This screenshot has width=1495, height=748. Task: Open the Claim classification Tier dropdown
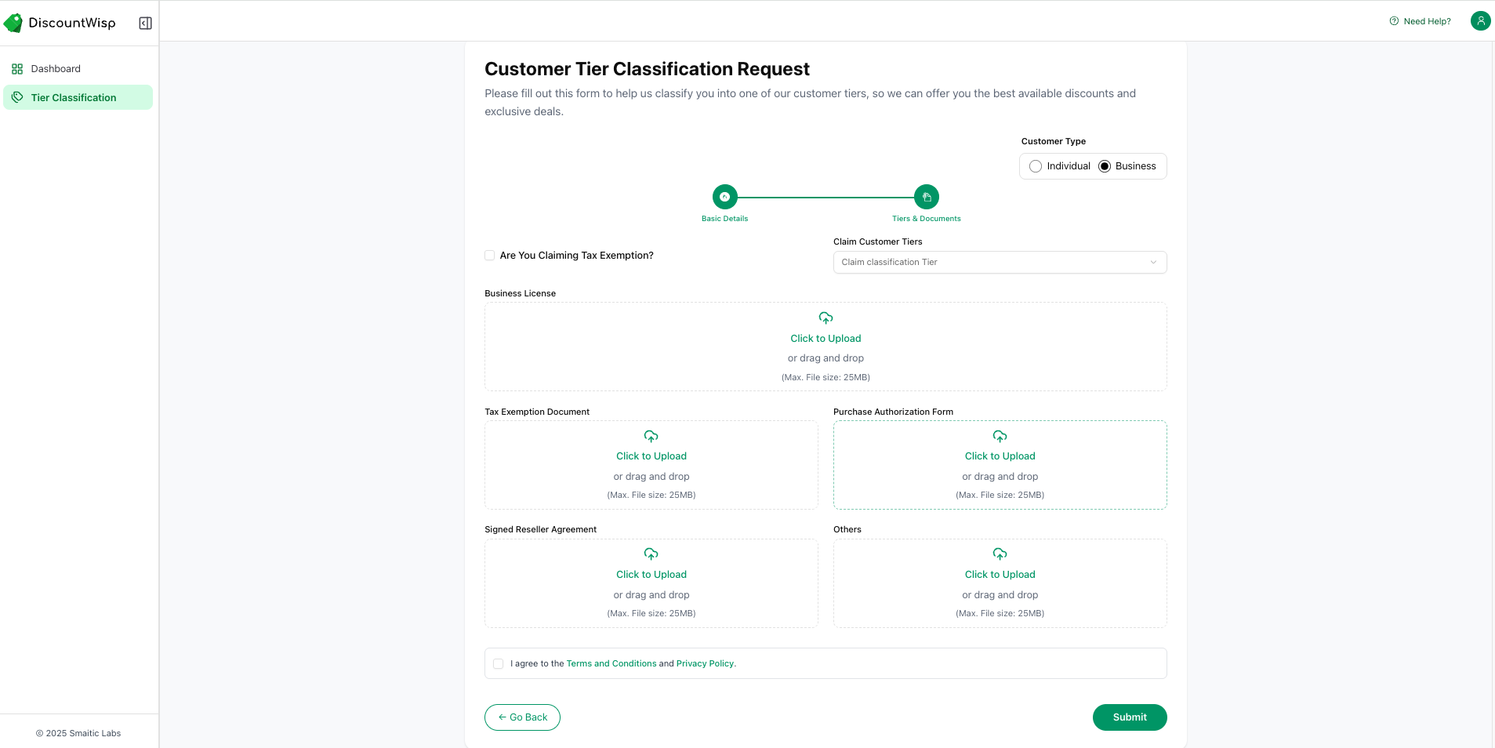[1000, 263]
